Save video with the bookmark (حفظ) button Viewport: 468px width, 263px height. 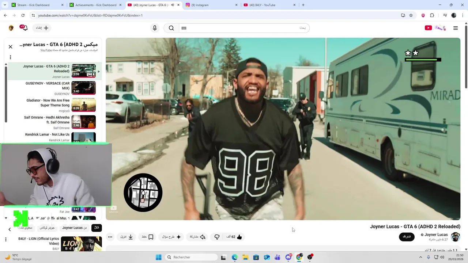click(x=147, y=237)
